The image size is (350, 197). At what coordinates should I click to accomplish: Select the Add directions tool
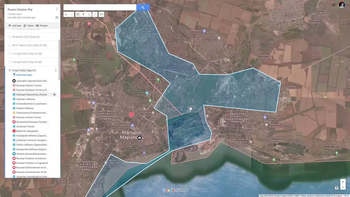tap(95, 15)
